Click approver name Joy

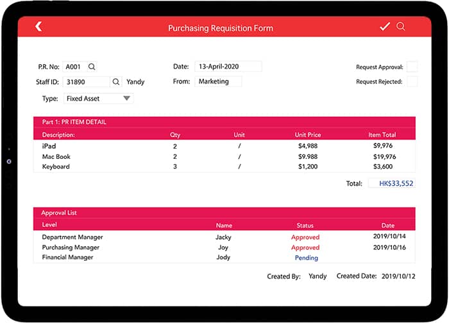223,247
